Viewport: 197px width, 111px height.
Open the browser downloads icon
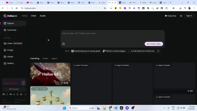pyautogui.click(x=180, y=8)
